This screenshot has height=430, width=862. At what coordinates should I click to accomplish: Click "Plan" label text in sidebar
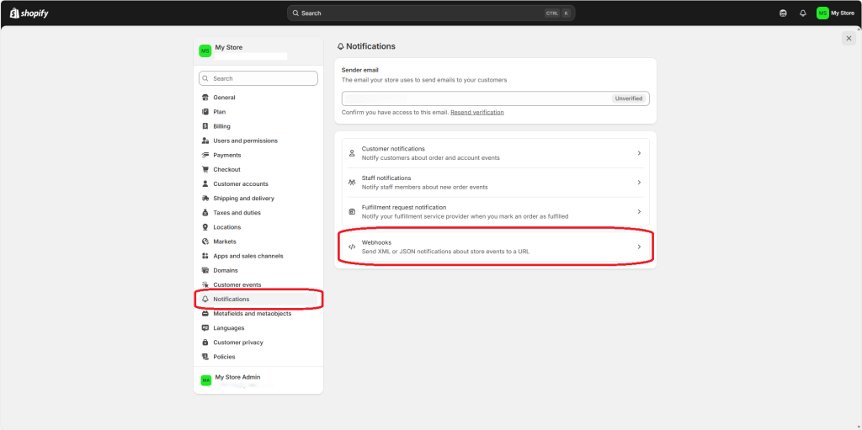click(x=220, y=112)
